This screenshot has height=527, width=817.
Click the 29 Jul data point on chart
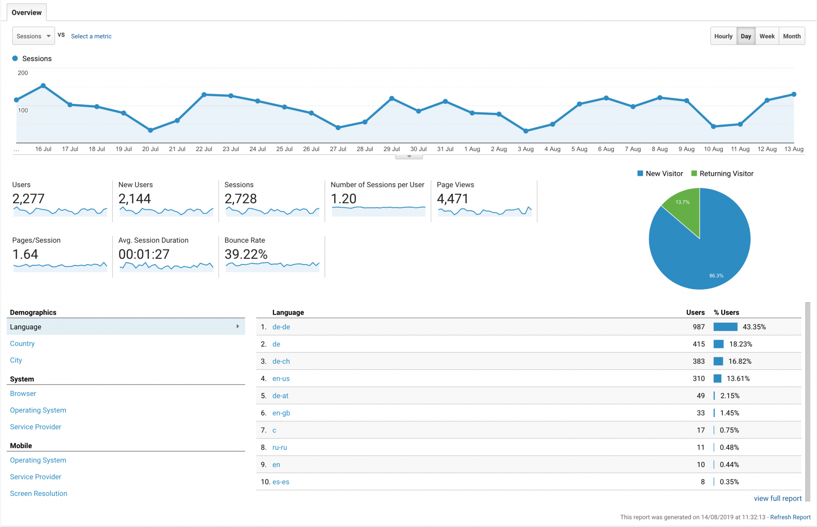392,98
